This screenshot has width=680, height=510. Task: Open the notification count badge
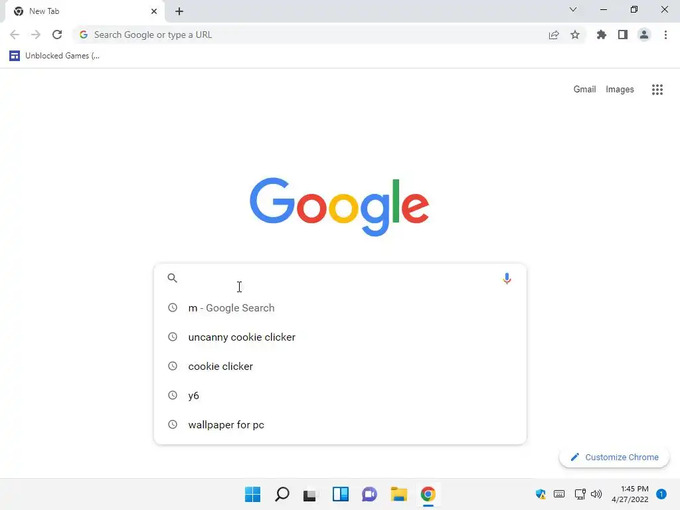661,494
